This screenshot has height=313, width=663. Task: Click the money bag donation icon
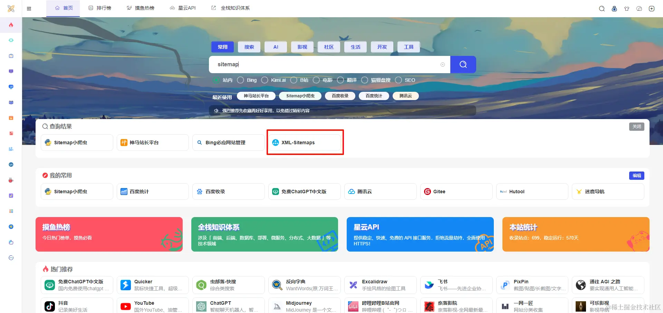(615, 9)
